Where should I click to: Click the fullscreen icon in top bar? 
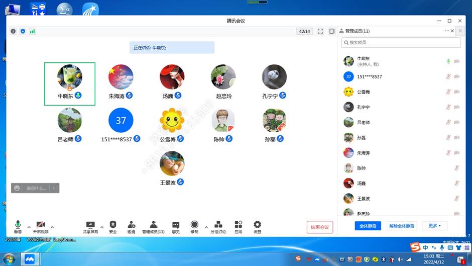[x=320, y=31]
